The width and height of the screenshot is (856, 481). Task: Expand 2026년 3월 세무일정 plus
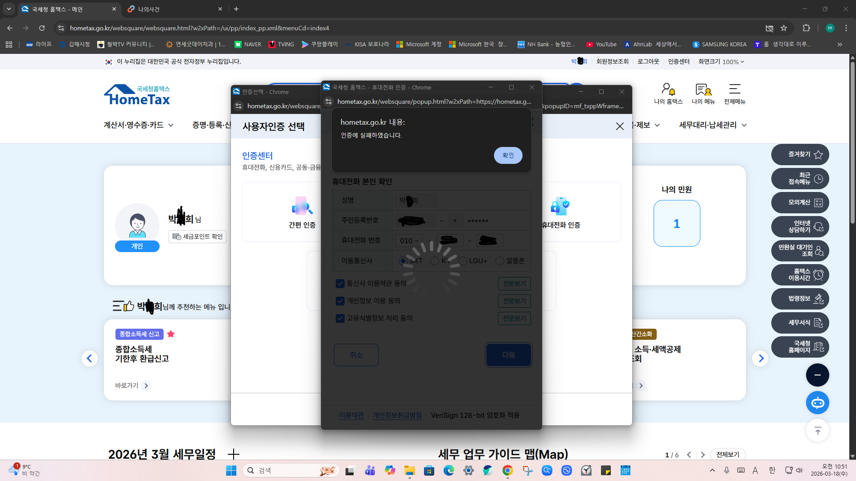point(234,454)
